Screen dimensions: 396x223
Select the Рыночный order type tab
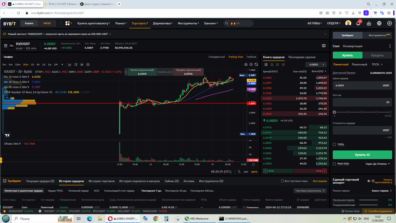click(359, 64)
